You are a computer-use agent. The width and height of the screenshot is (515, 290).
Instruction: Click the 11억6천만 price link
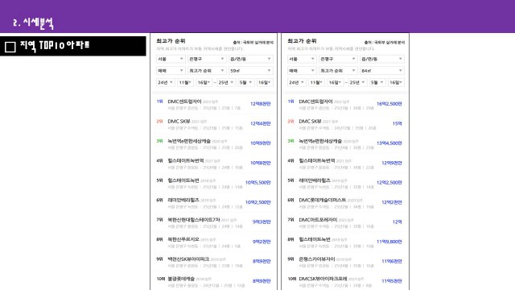392,261
